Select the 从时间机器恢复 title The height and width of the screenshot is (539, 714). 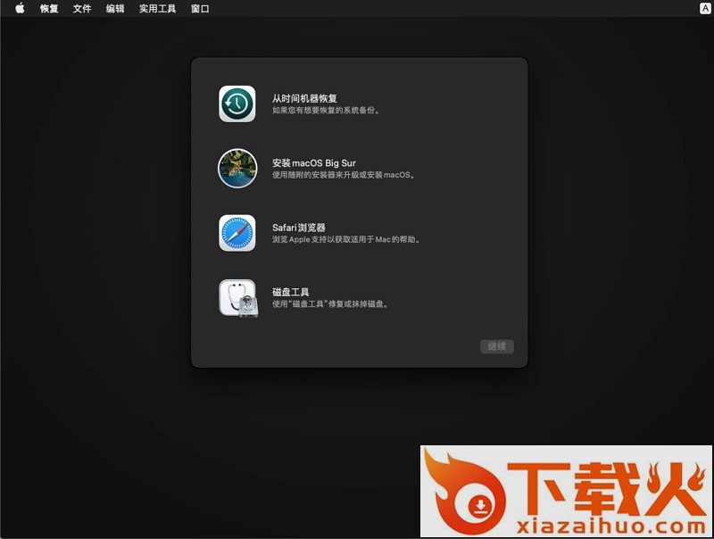[x=304, y=98]
